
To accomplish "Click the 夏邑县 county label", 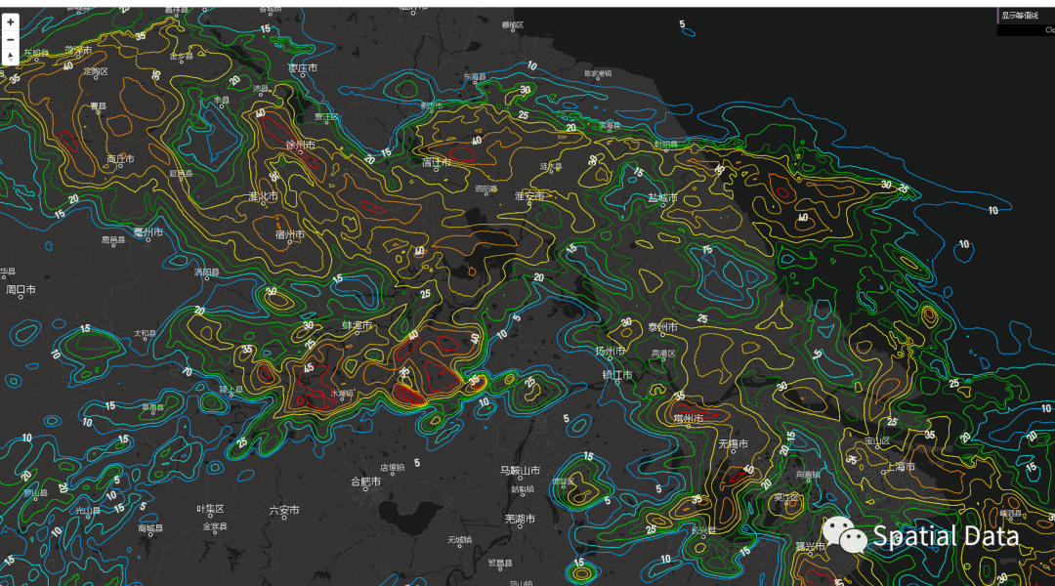I will click(x=181, y=174).
